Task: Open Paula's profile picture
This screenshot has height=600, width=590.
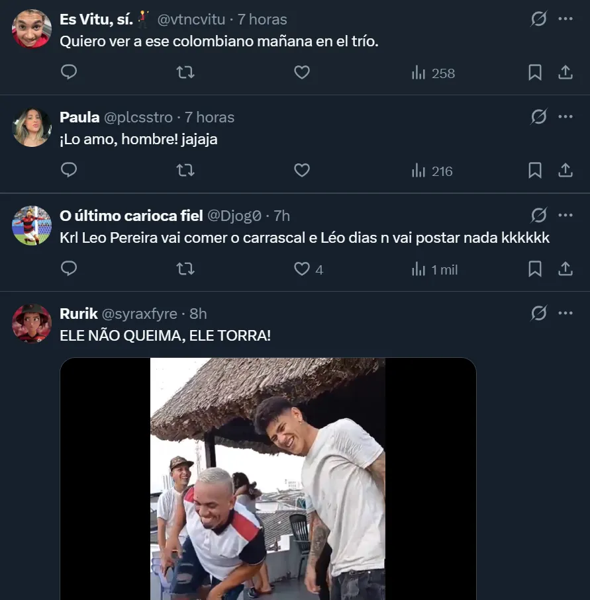Action: [32, 127]
